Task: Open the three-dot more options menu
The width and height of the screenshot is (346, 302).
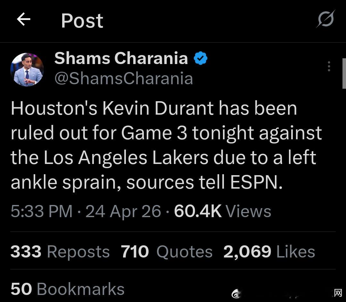Action: 329,66
